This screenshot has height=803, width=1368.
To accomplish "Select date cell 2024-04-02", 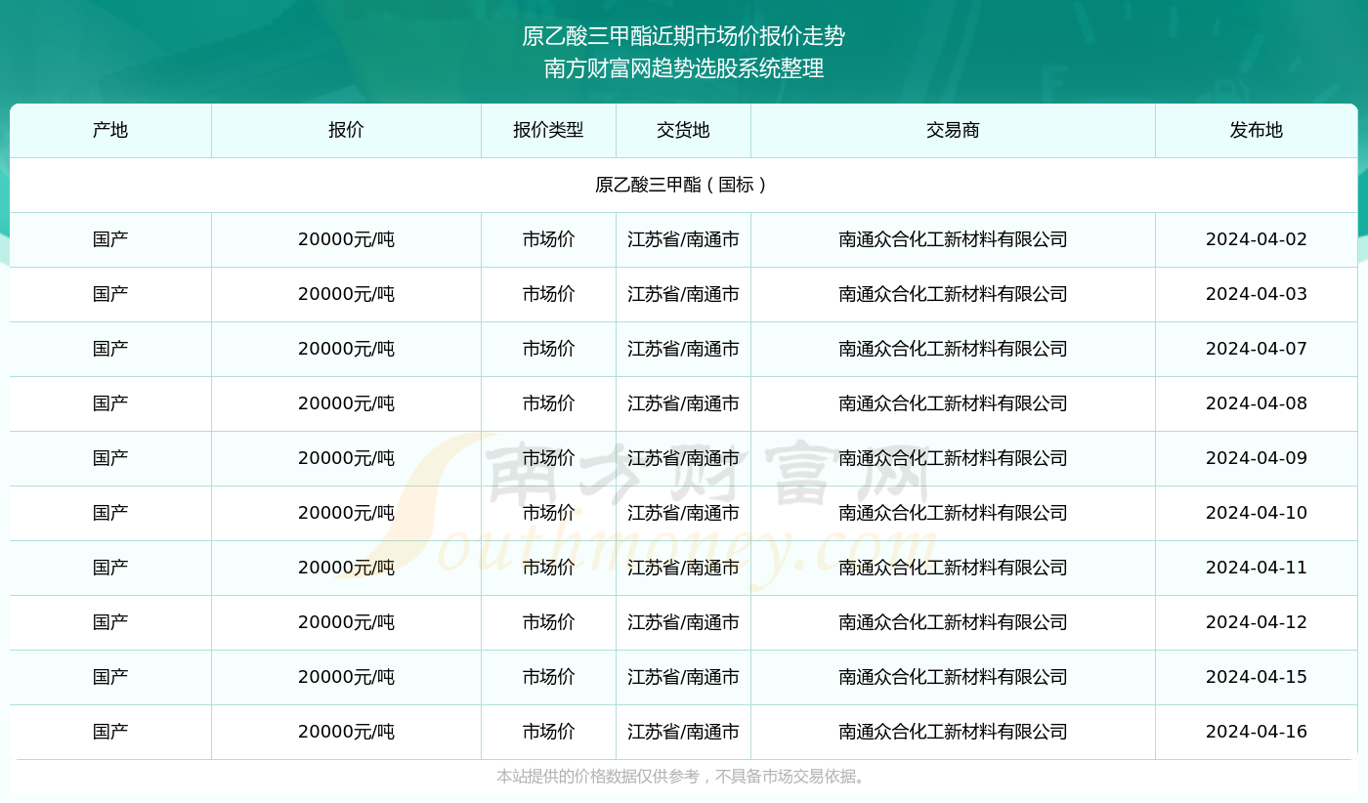I will click(1257, 239).
